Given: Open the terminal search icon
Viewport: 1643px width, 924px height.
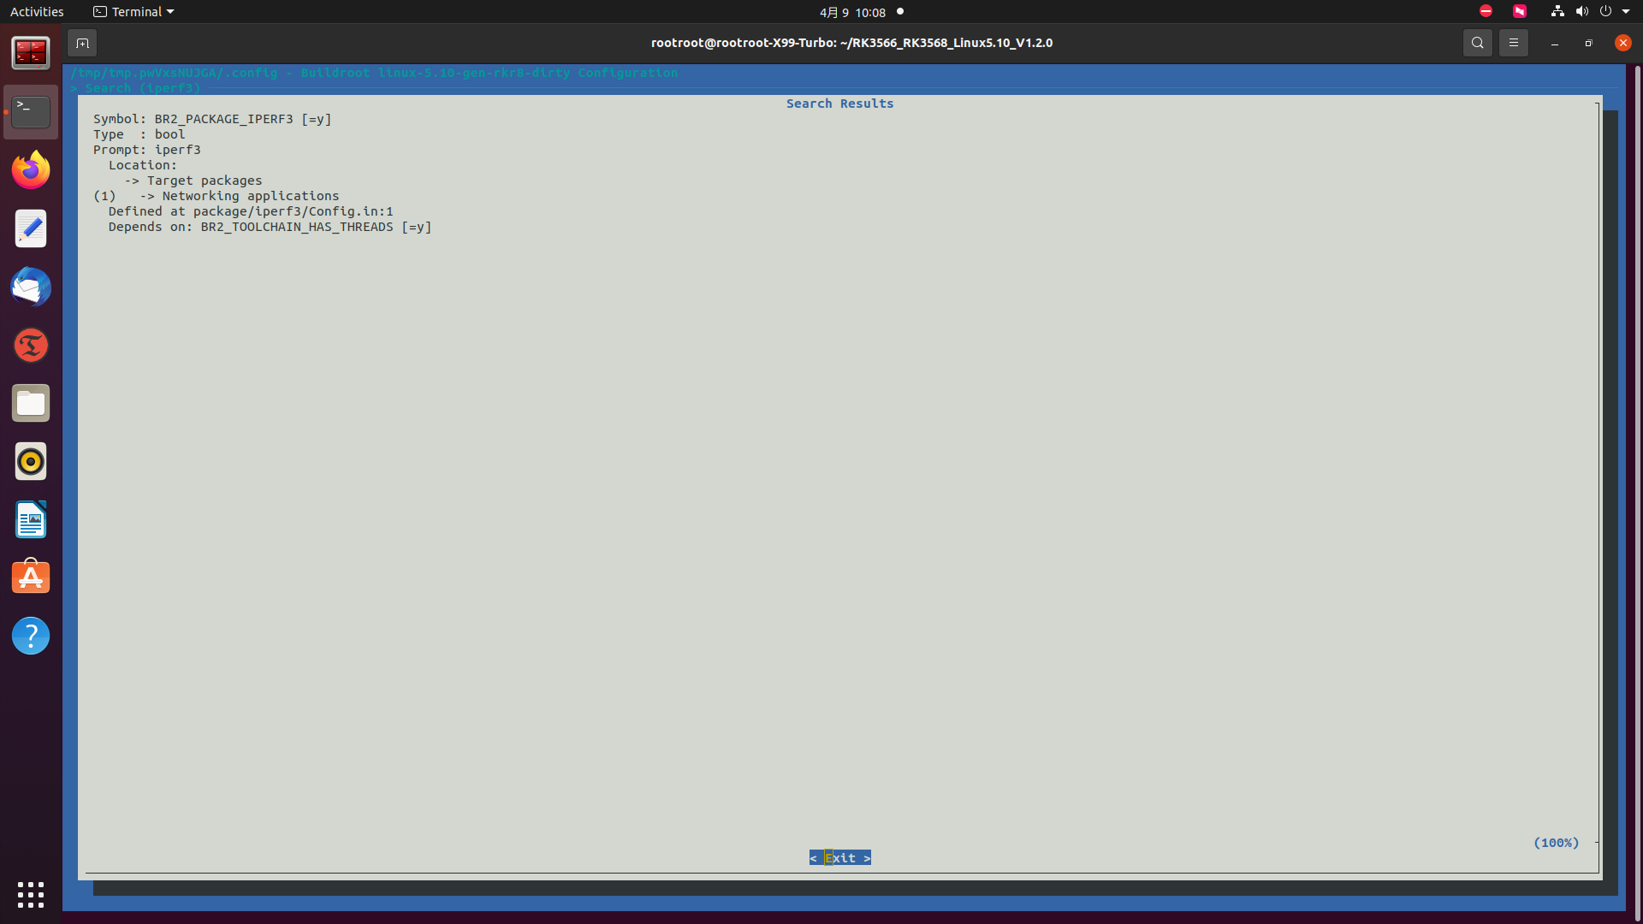Looking at the screenshot, I should coord(1477,43).
